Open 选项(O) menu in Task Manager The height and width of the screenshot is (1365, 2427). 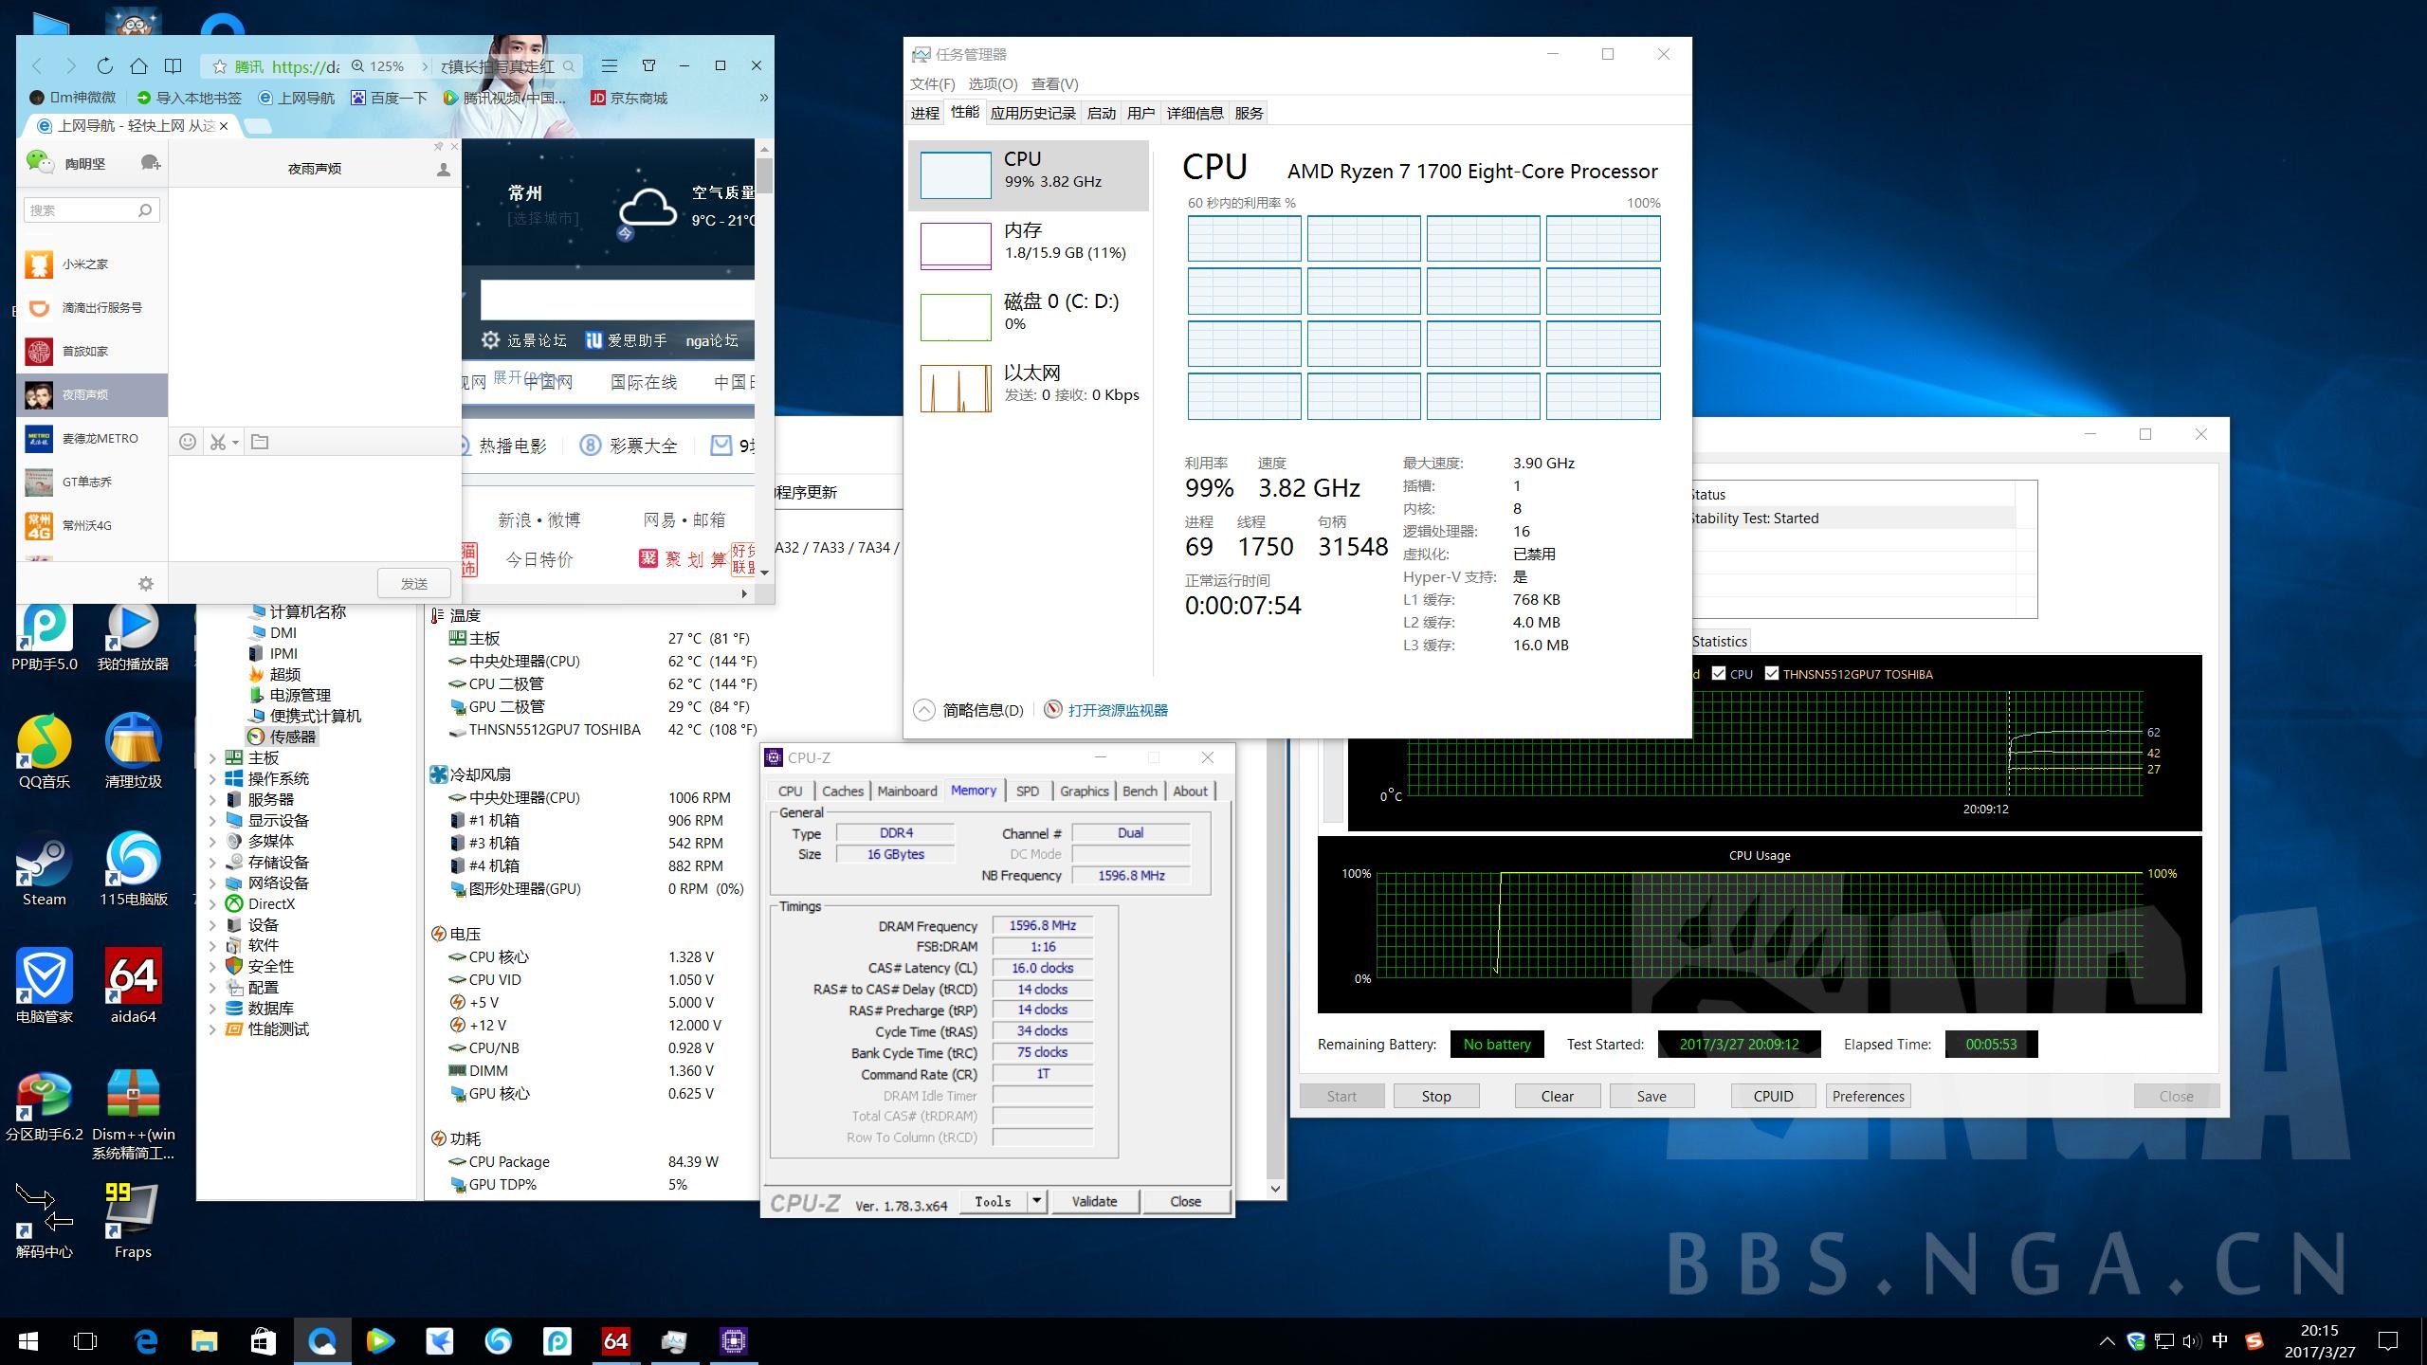(993, 84)
